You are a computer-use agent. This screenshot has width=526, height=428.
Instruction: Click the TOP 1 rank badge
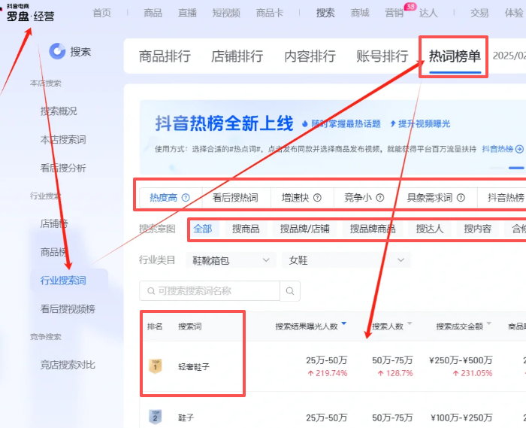tap(156, 366)
